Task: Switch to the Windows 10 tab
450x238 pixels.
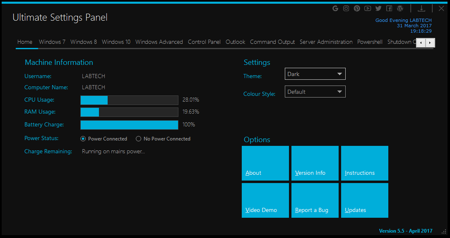Action: coord(116,42)
